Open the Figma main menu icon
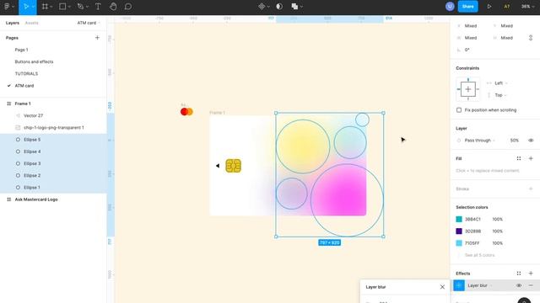Image resolution: width=540 pixels, height=303 pixels. pyautogui.click(x=7, y=7)
